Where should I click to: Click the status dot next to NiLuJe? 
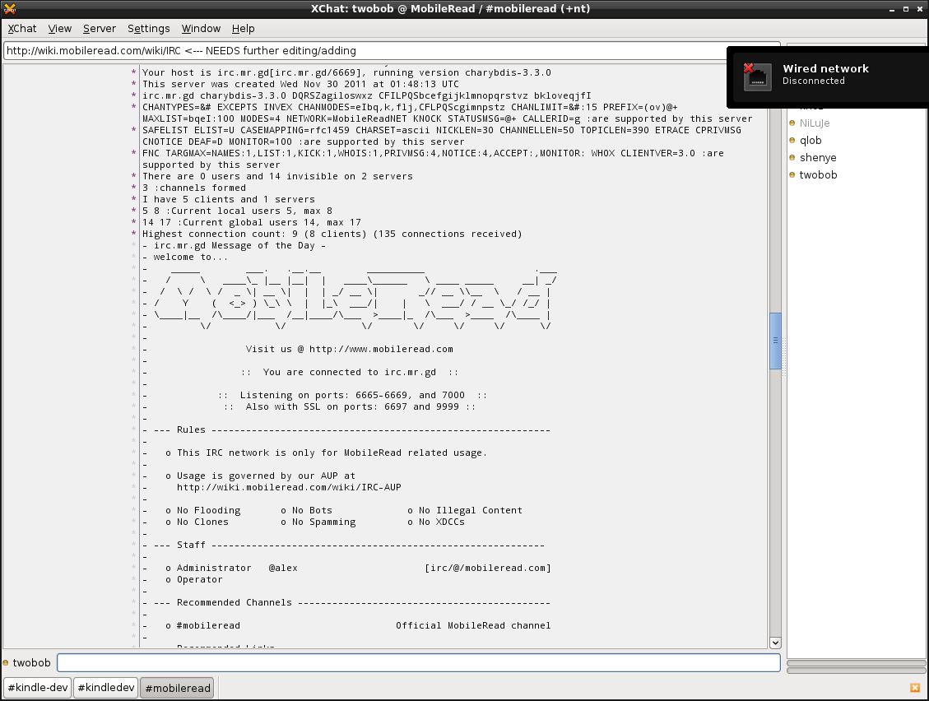point(792,123)
